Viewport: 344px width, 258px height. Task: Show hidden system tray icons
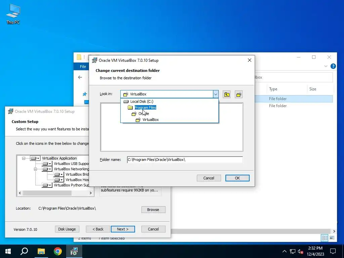tap(284, 251)
